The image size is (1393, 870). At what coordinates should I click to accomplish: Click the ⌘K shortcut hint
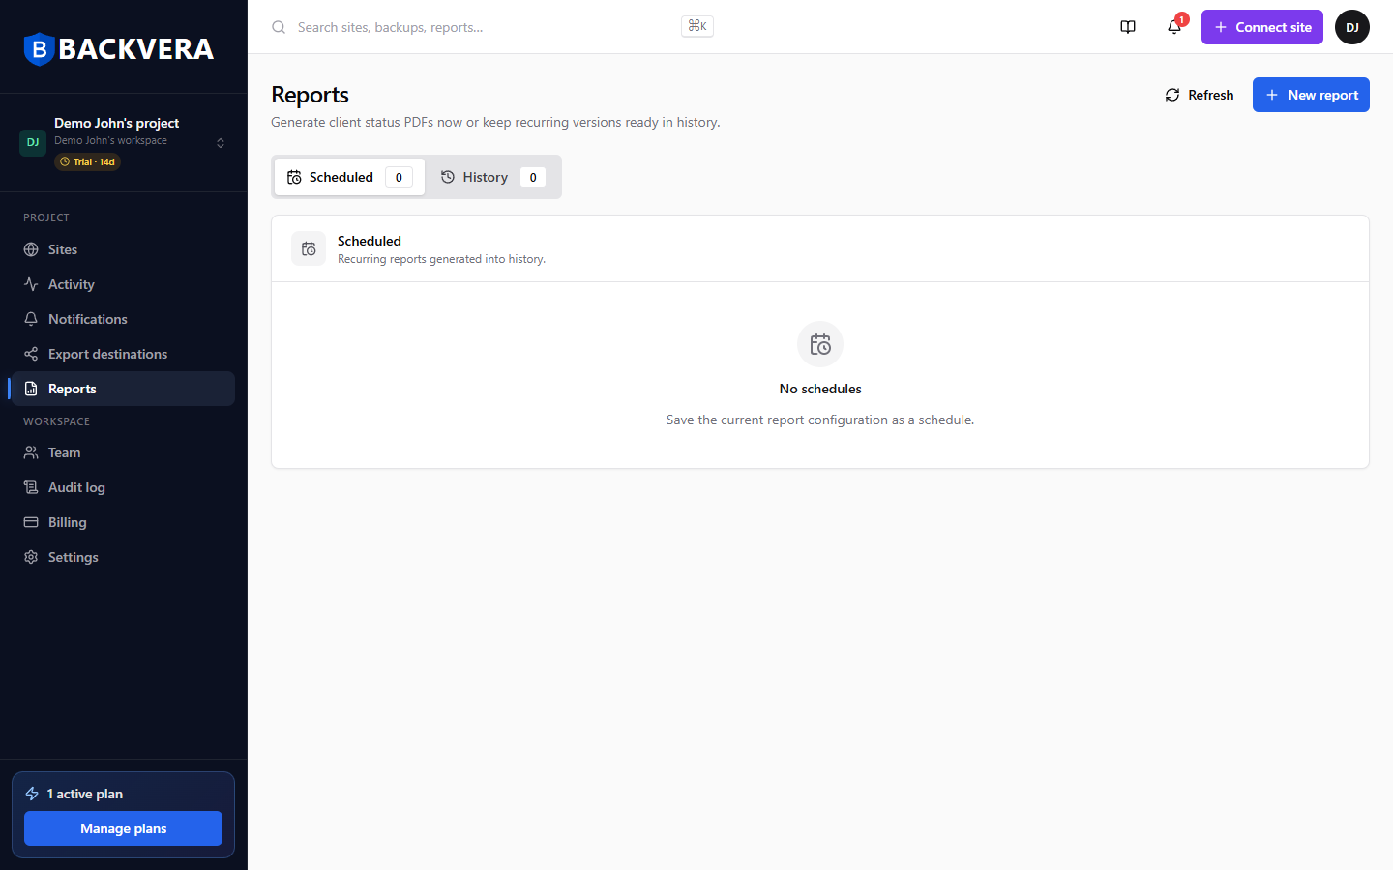coord(697,26)
